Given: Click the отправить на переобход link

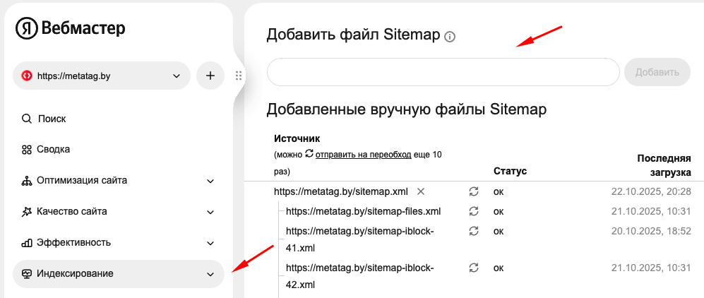Looking at the screenshot, I should click(x=363, y=155).
